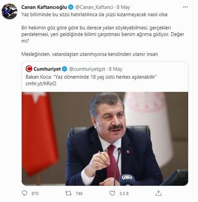198x202 pixels.
Task: Open the @cumhuriyetgzt handle
Action: pos(87,69)
